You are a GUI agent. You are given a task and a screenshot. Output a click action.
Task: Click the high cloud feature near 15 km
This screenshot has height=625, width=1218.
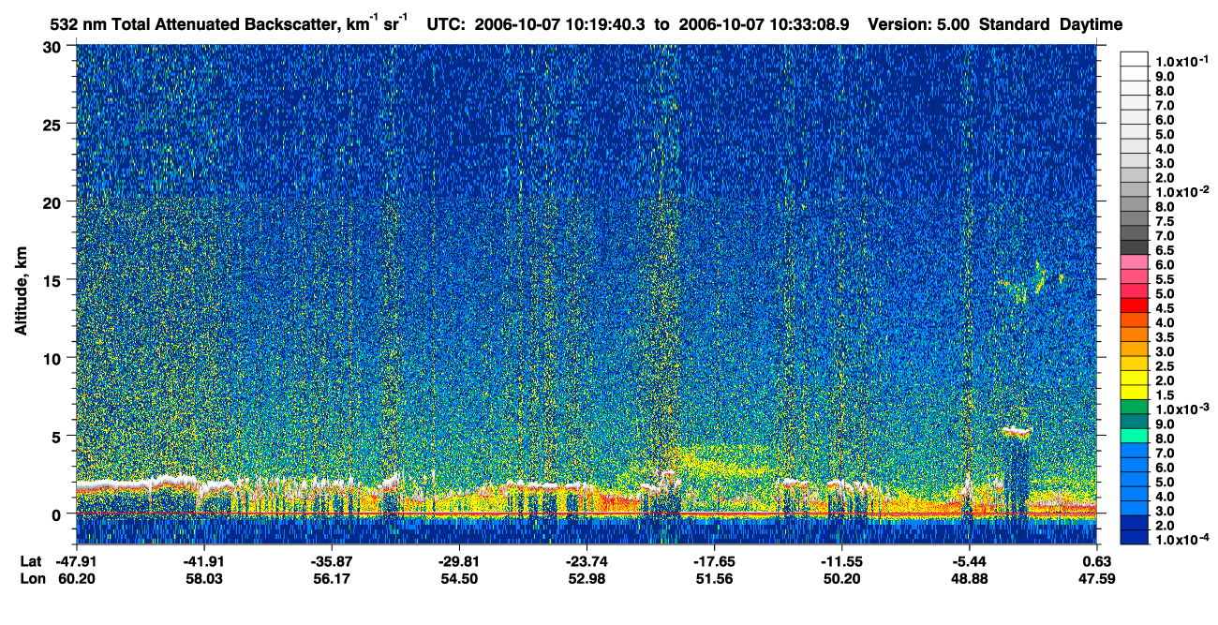coord(1031,281)
